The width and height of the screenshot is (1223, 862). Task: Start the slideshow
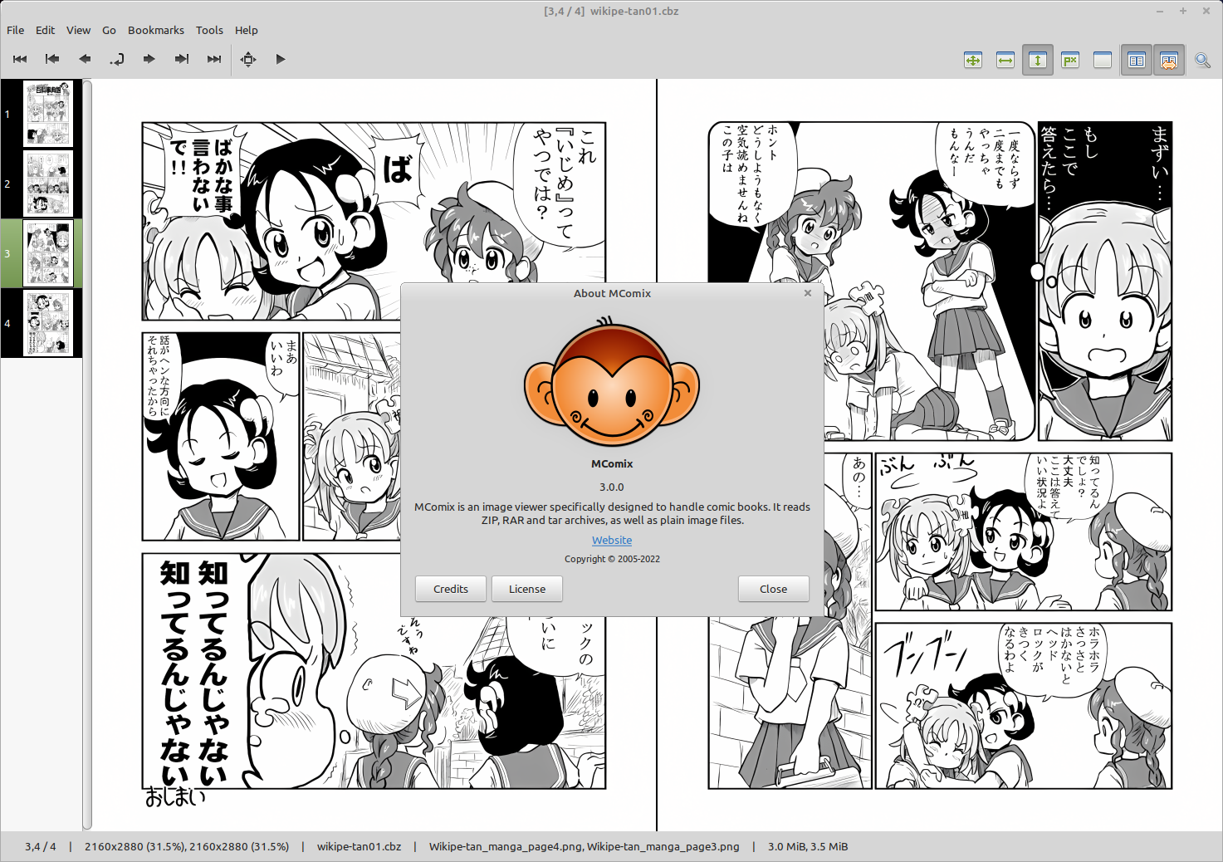click(281, 59)
